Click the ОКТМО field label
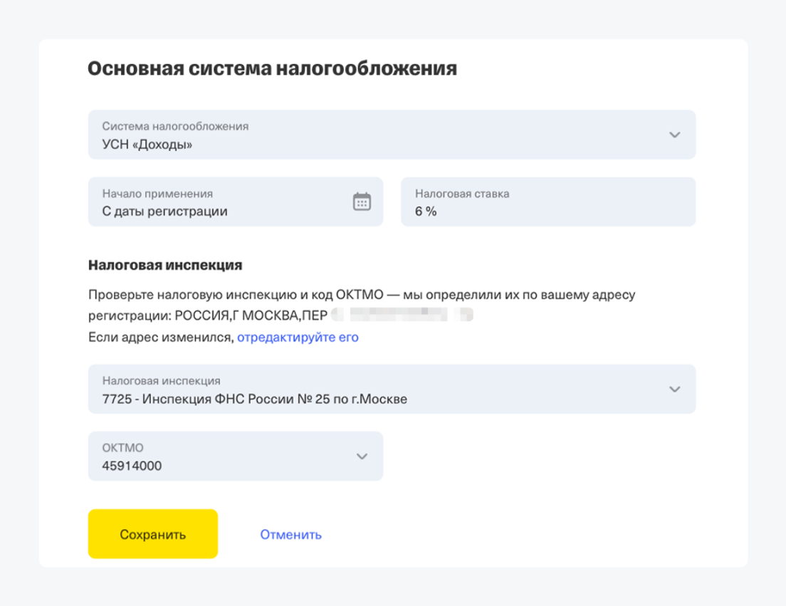The image size is (786, 606). coord(122,448)
